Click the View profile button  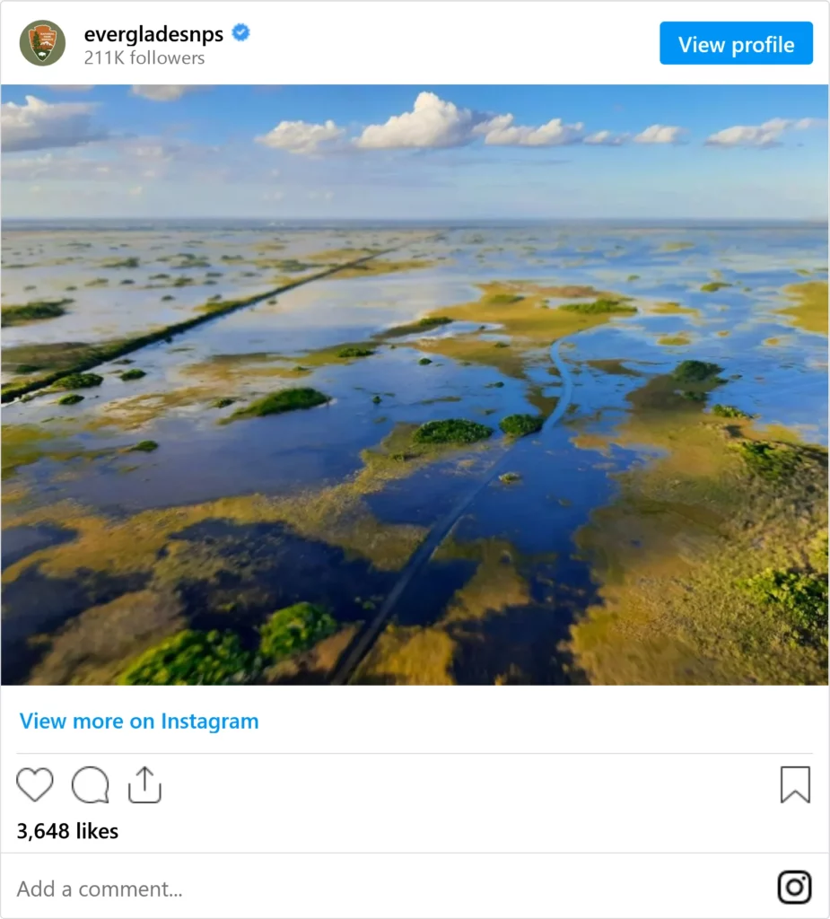(736, 43)
